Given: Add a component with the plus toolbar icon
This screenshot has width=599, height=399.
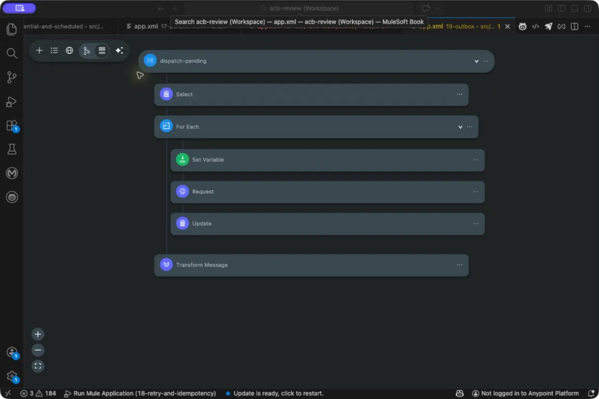Looking at the screenshot, I should pyautogui.click(x=40, y=50).
